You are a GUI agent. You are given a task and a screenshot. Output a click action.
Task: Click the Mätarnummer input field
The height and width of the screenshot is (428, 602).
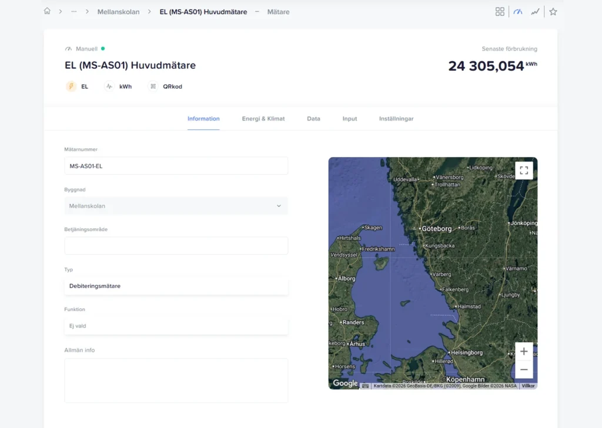176,166
